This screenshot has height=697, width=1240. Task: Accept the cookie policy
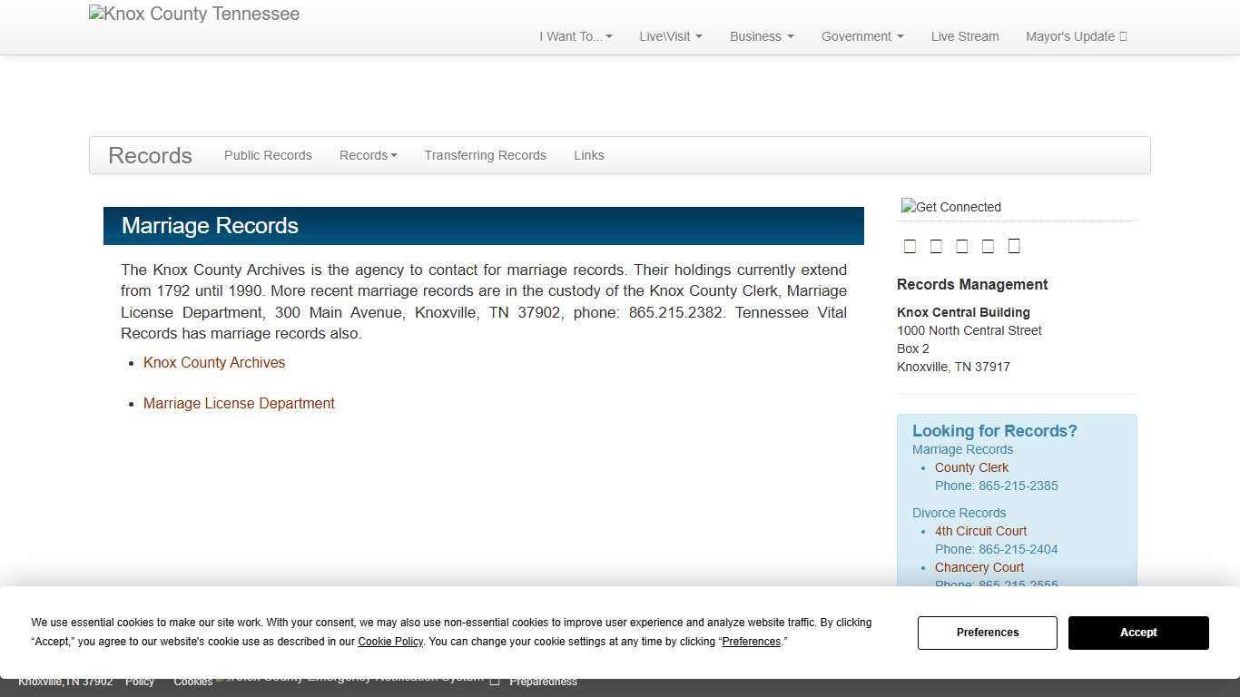point(1137,633)
